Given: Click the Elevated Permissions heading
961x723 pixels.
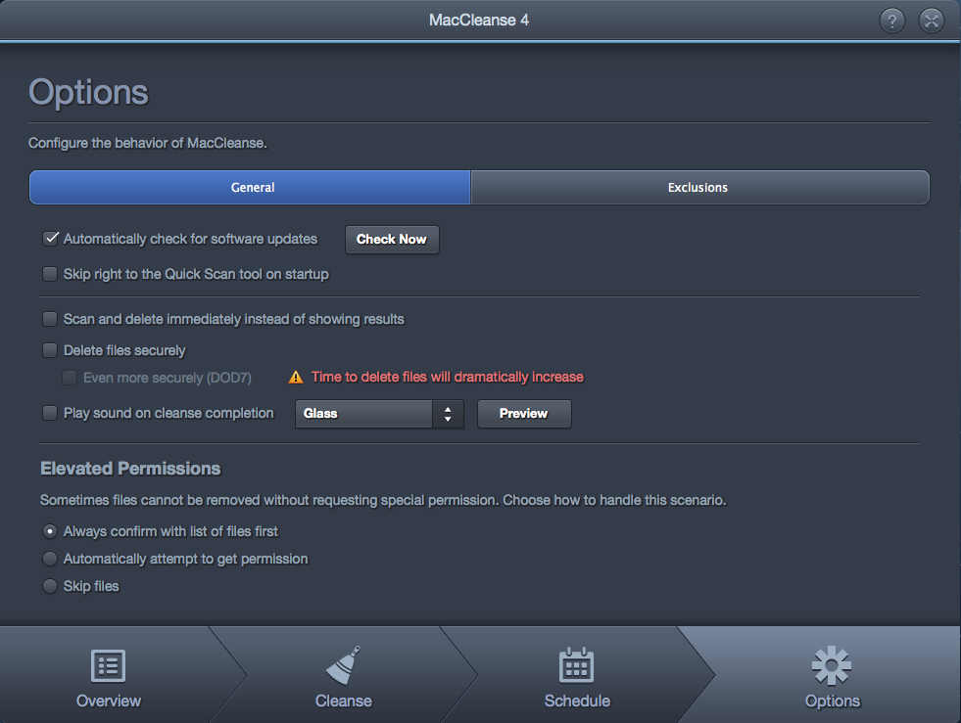Looking at the screenshot, I should (x=130, y=469).
